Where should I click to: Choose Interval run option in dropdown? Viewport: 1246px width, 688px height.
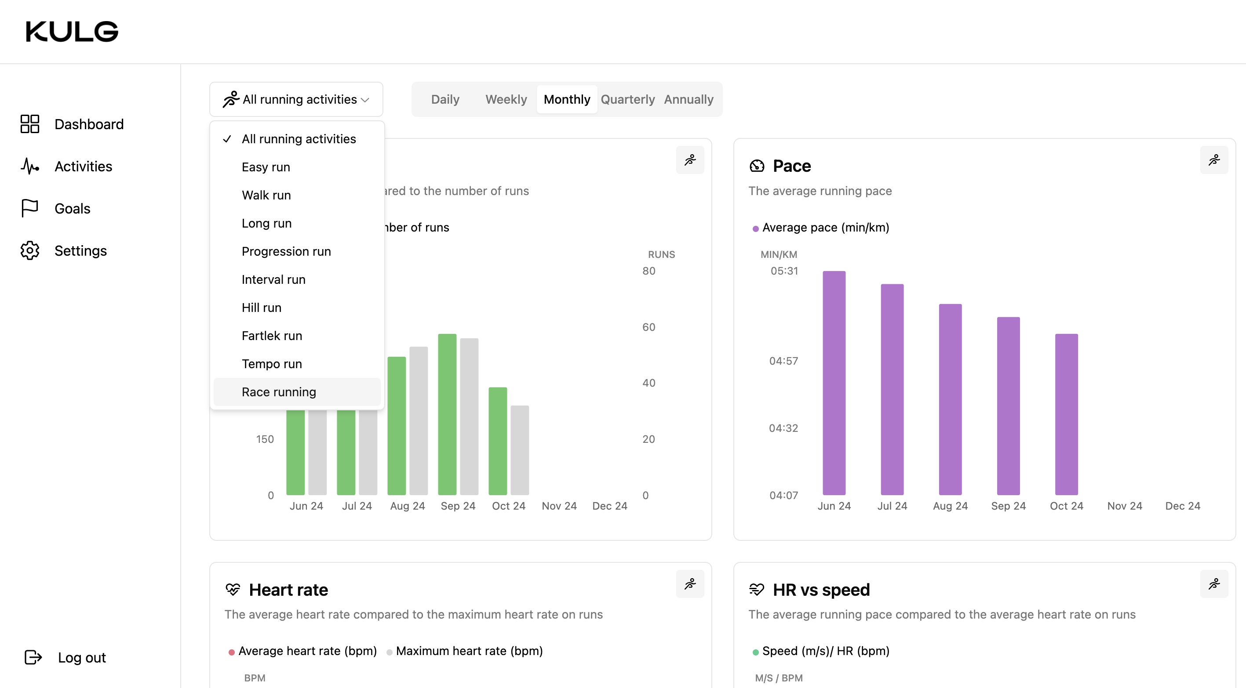[273, 279]
